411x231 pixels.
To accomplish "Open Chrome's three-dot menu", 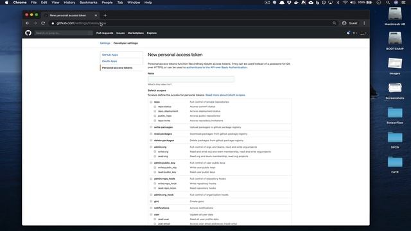I will (x=364, y=23).
